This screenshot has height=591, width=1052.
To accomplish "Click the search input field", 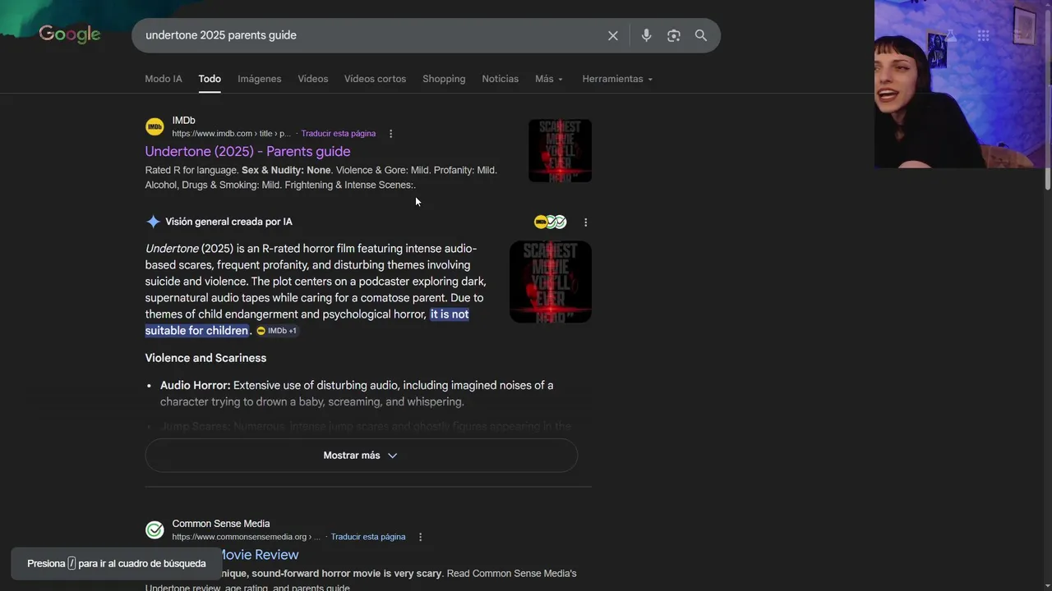I will coord(370,35).
